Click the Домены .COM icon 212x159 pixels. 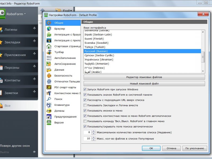[49, 111]
